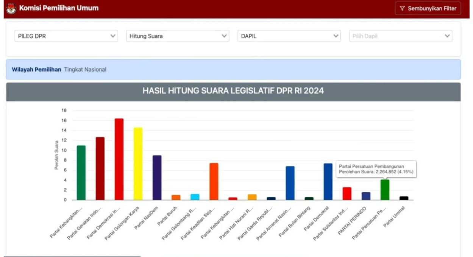
Task: Click the Partai NasDem dark blue bar
Action: point(157,178)
